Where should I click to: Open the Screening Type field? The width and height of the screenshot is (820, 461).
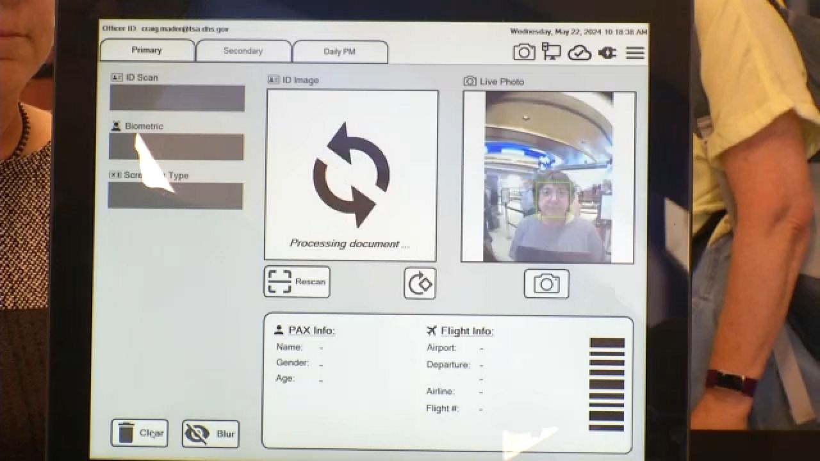(175, 196)
